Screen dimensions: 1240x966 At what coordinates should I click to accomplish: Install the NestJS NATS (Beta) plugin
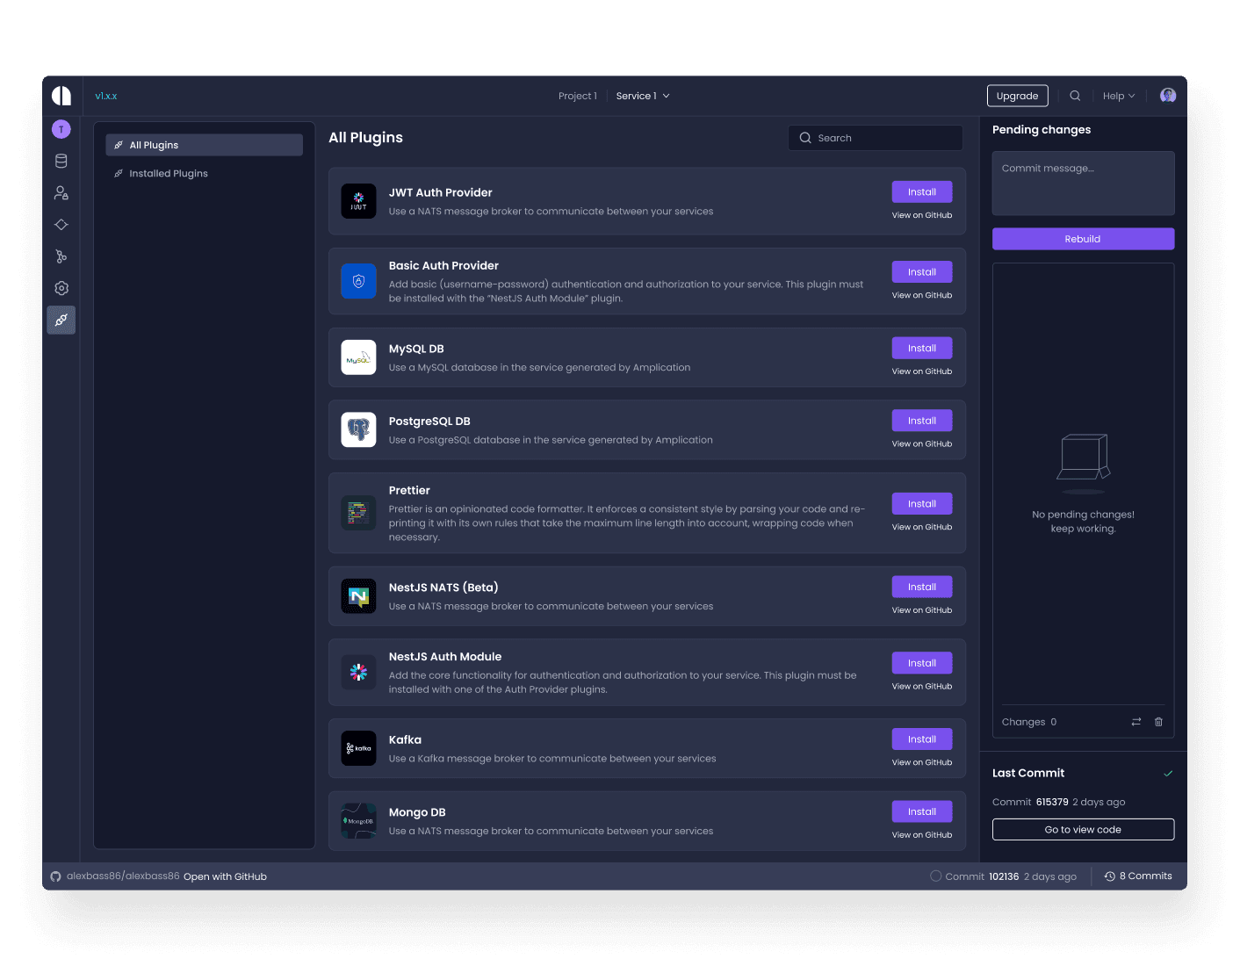(922, 587)
